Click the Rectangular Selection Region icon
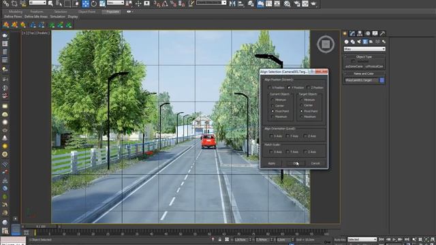 (67, 3)
